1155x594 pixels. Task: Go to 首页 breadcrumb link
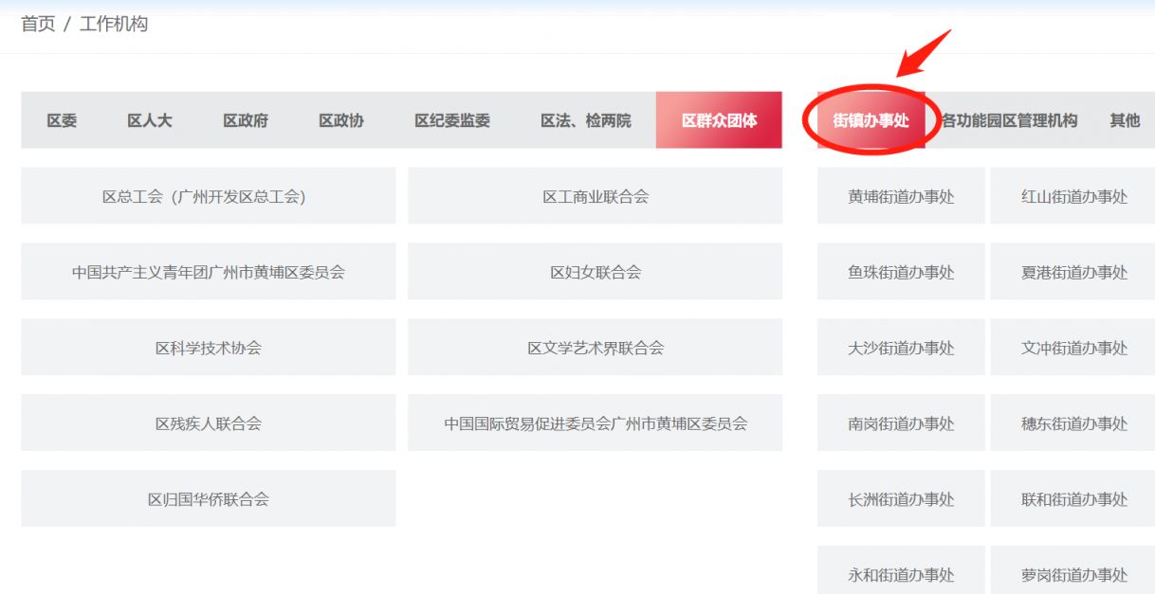38,24
